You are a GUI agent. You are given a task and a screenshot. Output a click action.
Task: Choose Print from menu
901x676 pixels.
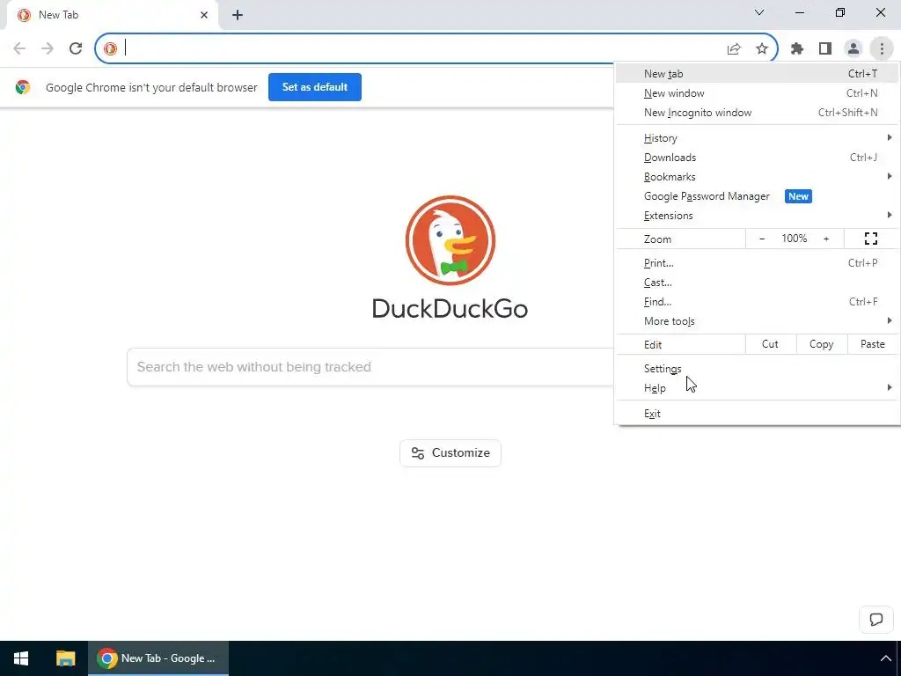pos(757,263)
